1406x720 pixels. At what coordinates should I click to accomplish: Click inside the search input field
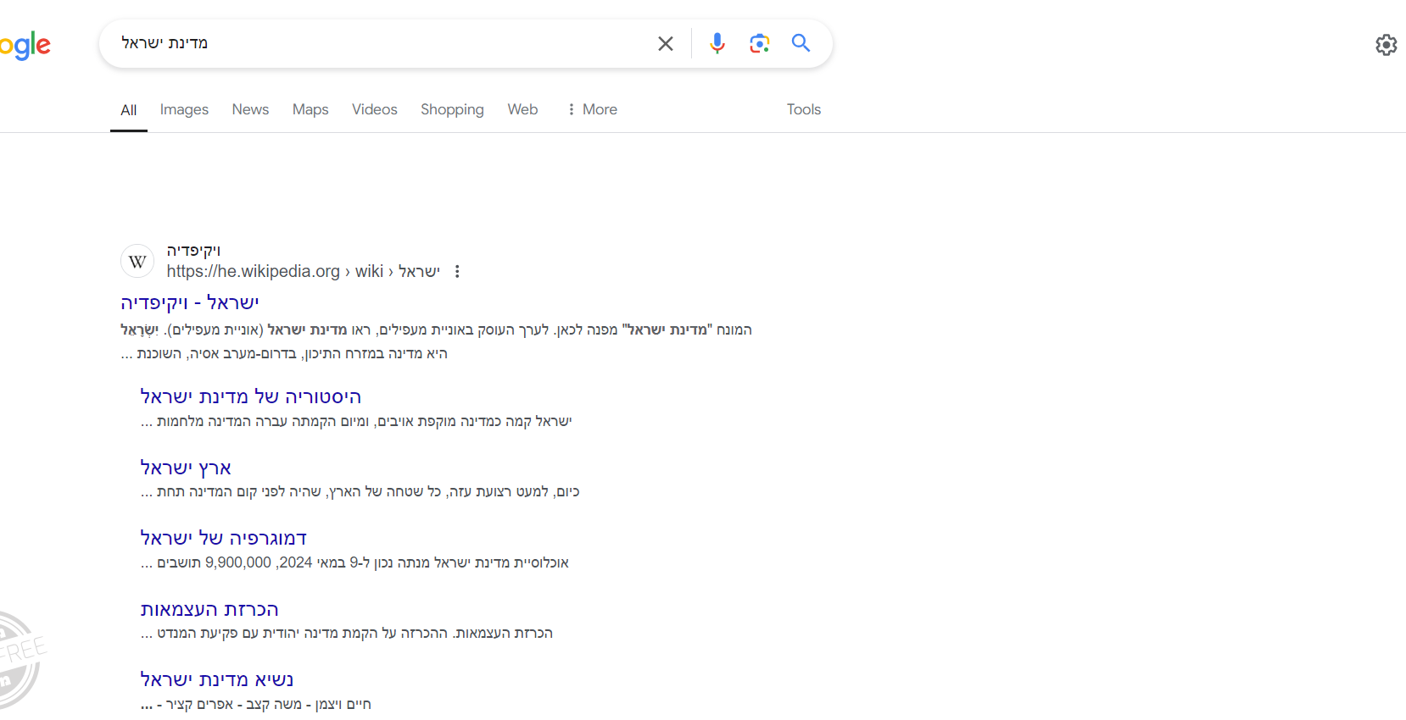tap(382, 43)
